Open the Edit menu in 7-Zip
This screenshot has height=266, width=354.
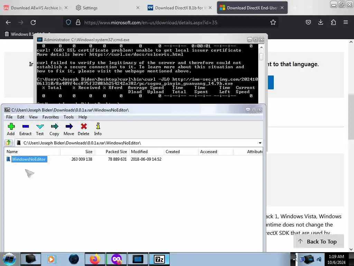[x=20, y=117]
